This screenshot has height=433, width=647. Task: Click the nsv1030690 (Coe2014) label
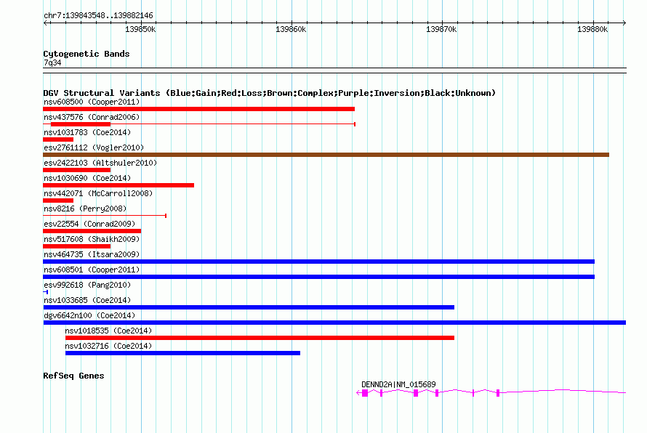coord(87,178)
